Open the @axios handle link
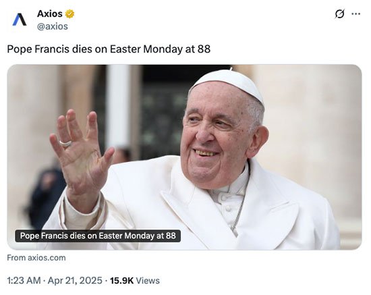 pyautogui.click(x=53, y=26)
